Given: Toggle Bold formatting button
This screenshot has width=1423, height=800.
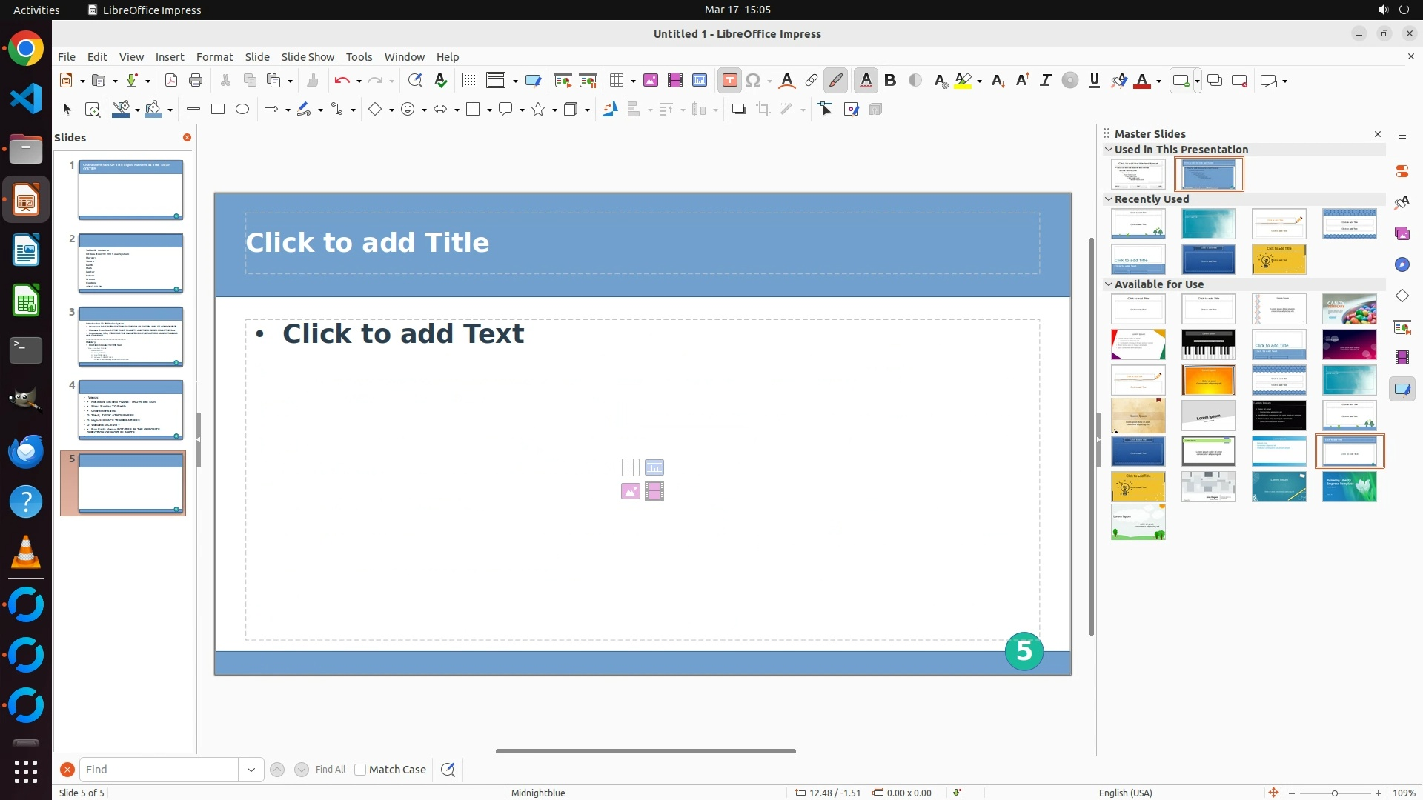Looking at the screenshot, I should coord(890,81).
